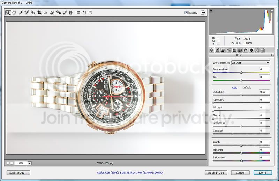The image size is (279, 181).
Task: Toggle full screen mode icon
Action: 203,13
